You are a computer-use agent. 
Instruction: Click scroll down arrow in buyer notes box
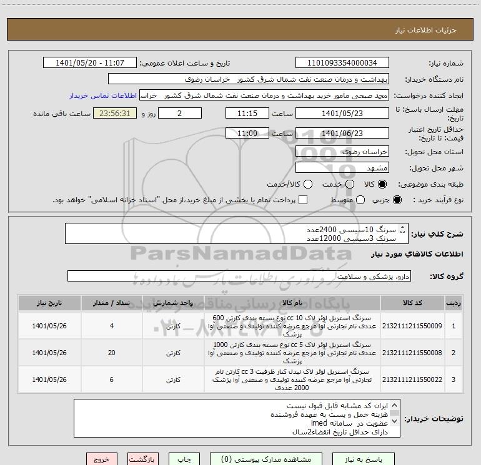tap(395, 421)
